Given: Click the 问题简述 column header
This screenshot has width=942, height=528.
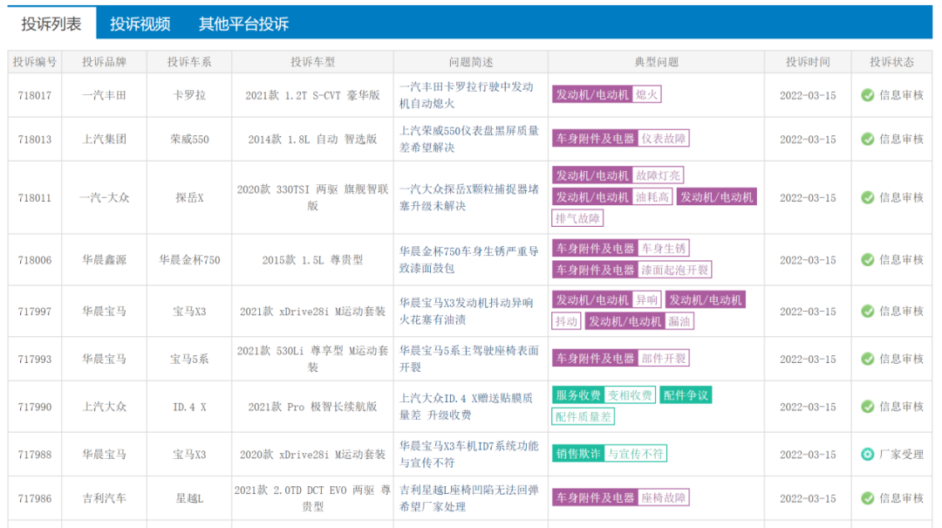Looking at the screenshot, I should [470, 62].
